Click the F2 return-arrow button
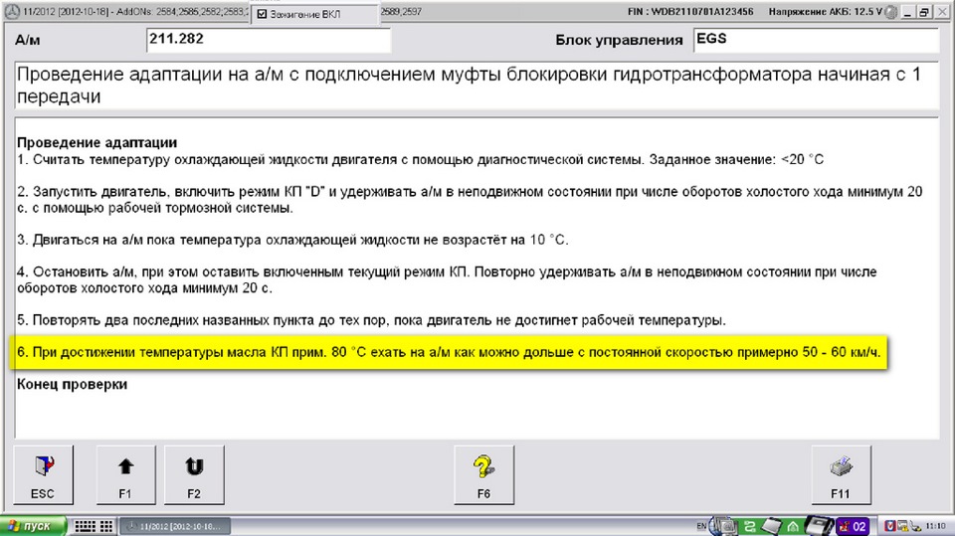The width and height of the screenshot is (955, 536). pos(194,475)
